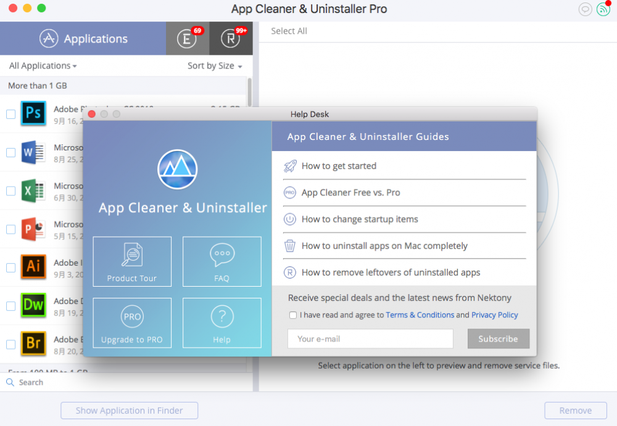Image resolution: width=617 pixels, height=426 pixels.
Task: Open the news feed icon in title bar
Action: pos(603,9)
